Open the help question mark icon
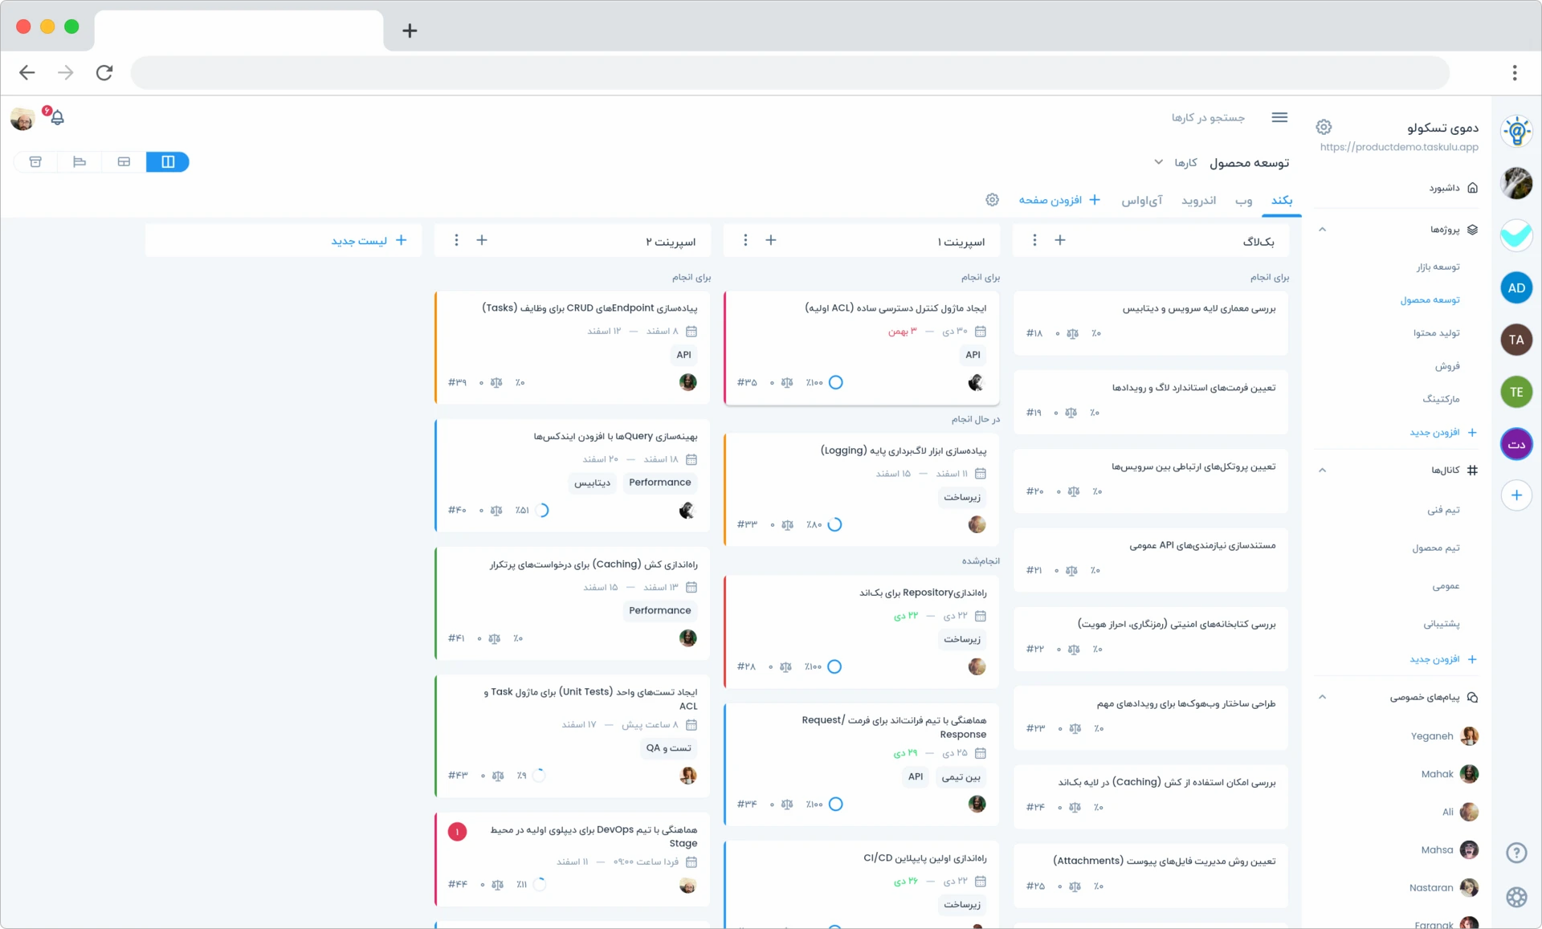The image size is (1542, 929). coord(1515,853)
